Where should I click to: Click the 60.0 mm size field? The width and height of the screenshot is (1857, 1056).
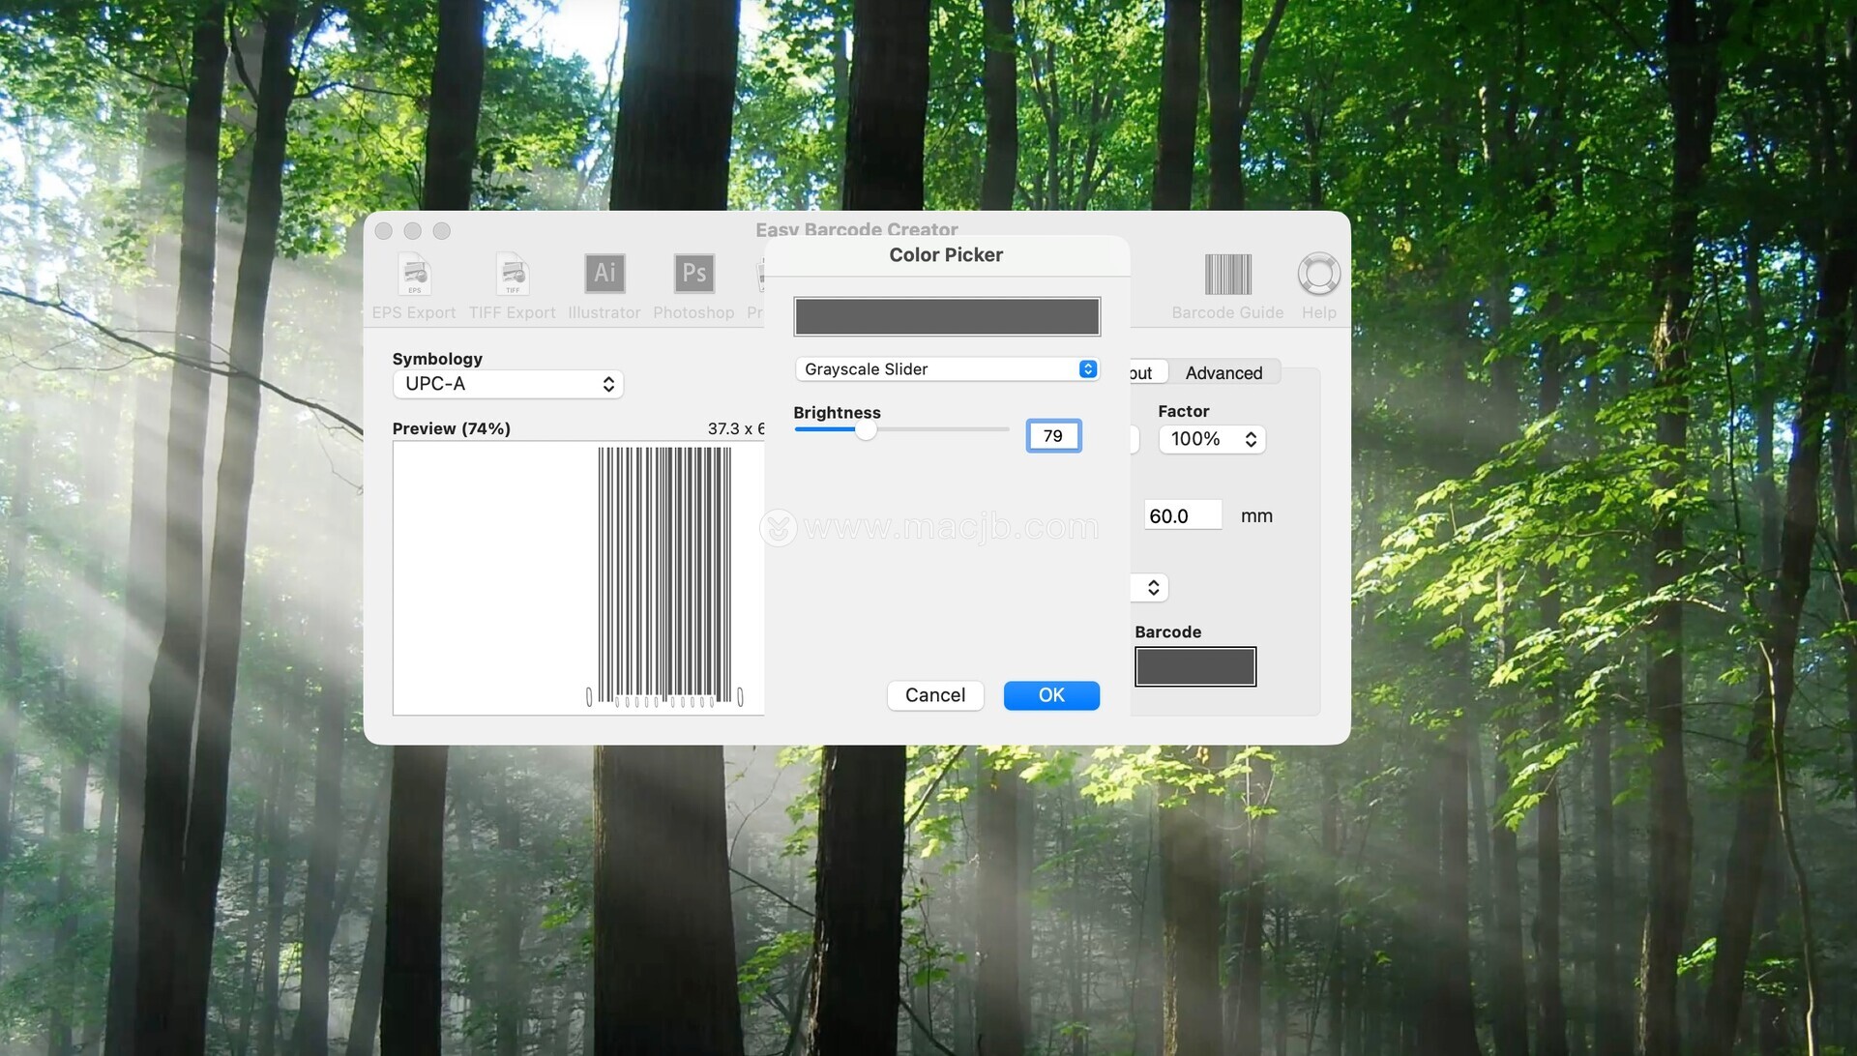pyautogui.click(x=1182, y=516)
